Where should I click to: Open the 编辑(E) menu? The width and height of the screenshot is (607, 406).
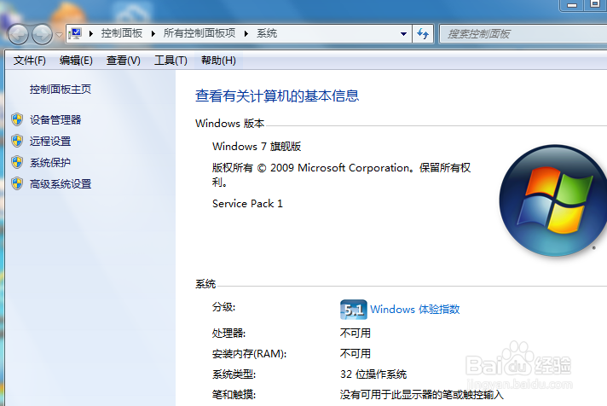click(76, 61)
